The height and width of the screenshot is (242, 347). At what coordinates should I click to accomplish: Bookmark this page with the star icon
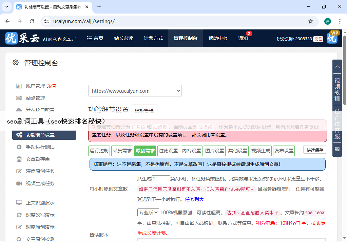click(311, 21)
